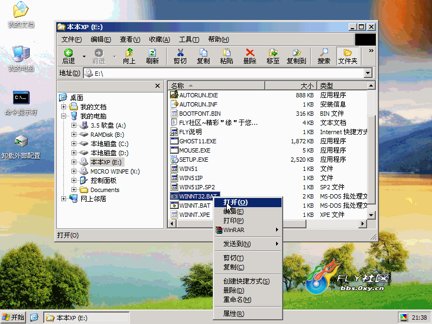
Task: Select the SETUP.EXE file
Action: click(193, 160)
